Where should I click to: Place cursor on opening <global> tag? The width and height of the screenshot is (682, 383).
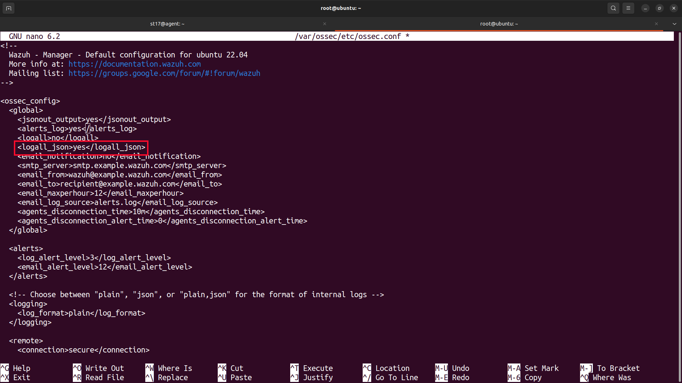[26, 110]
